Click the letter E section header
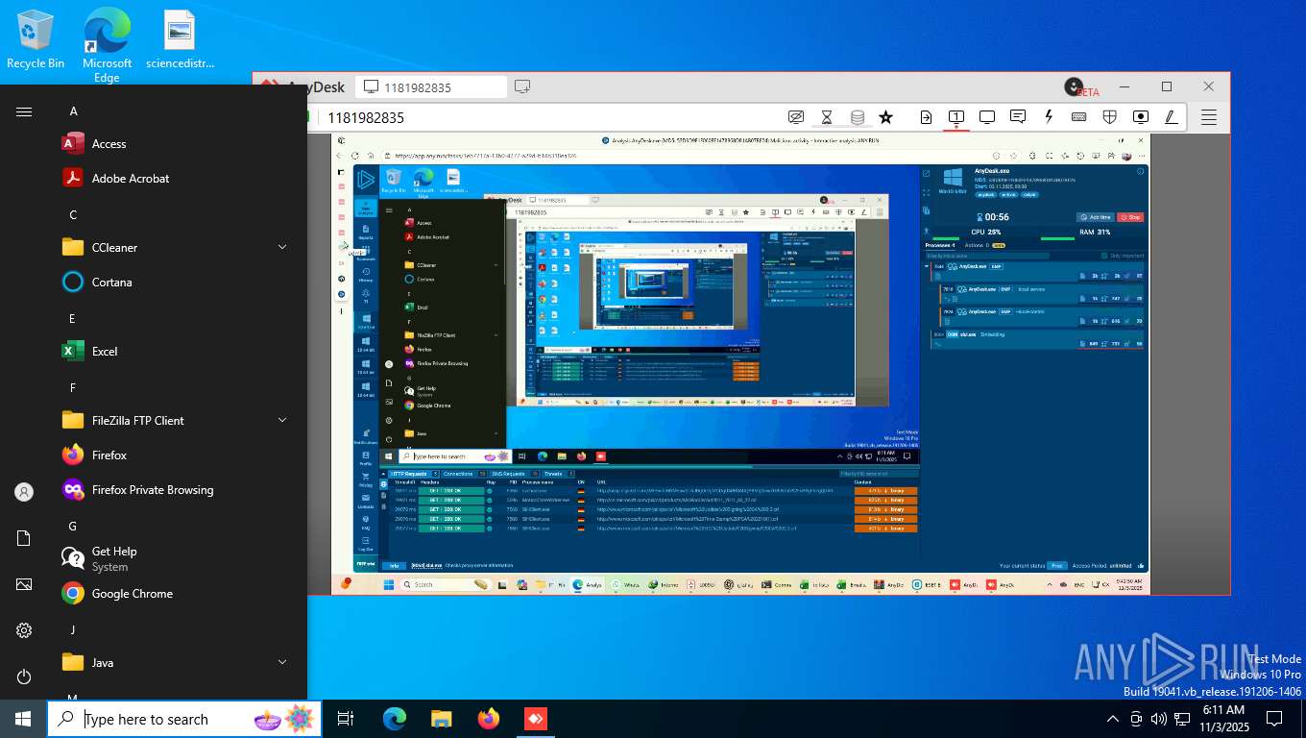The height and width of the screenshot is (738, 1306). 73,319
